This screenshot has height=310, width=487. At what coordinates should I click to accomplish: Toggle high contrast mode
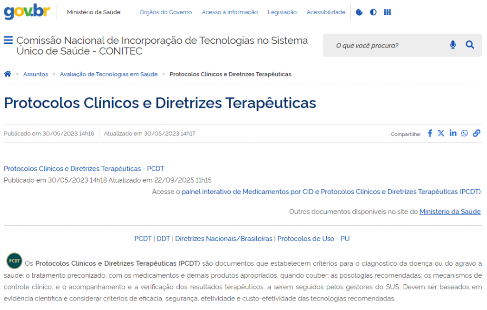click(373, 12)
